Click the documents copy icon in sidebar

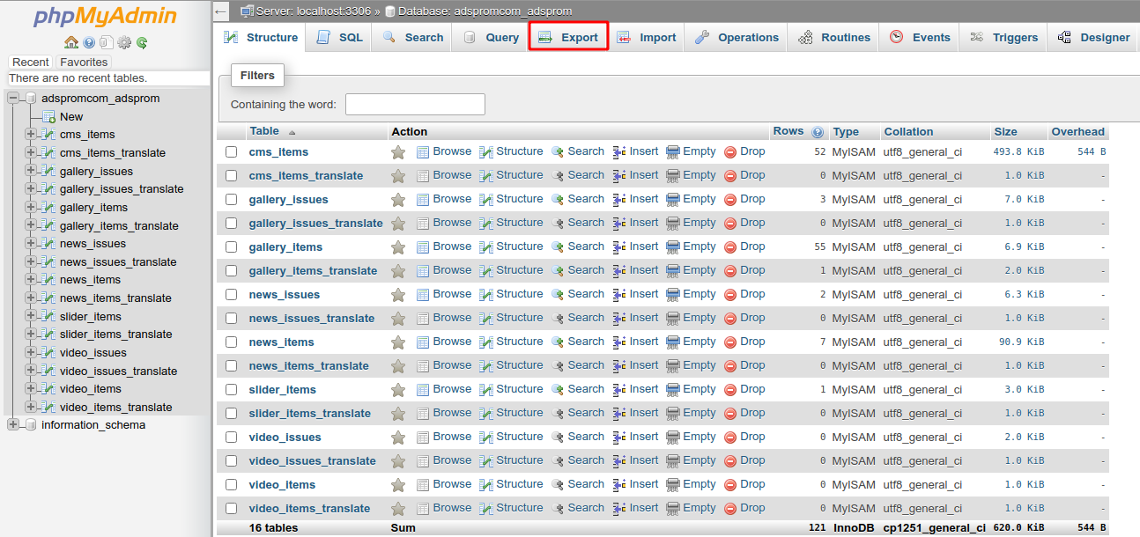click(x=106, y=42)
